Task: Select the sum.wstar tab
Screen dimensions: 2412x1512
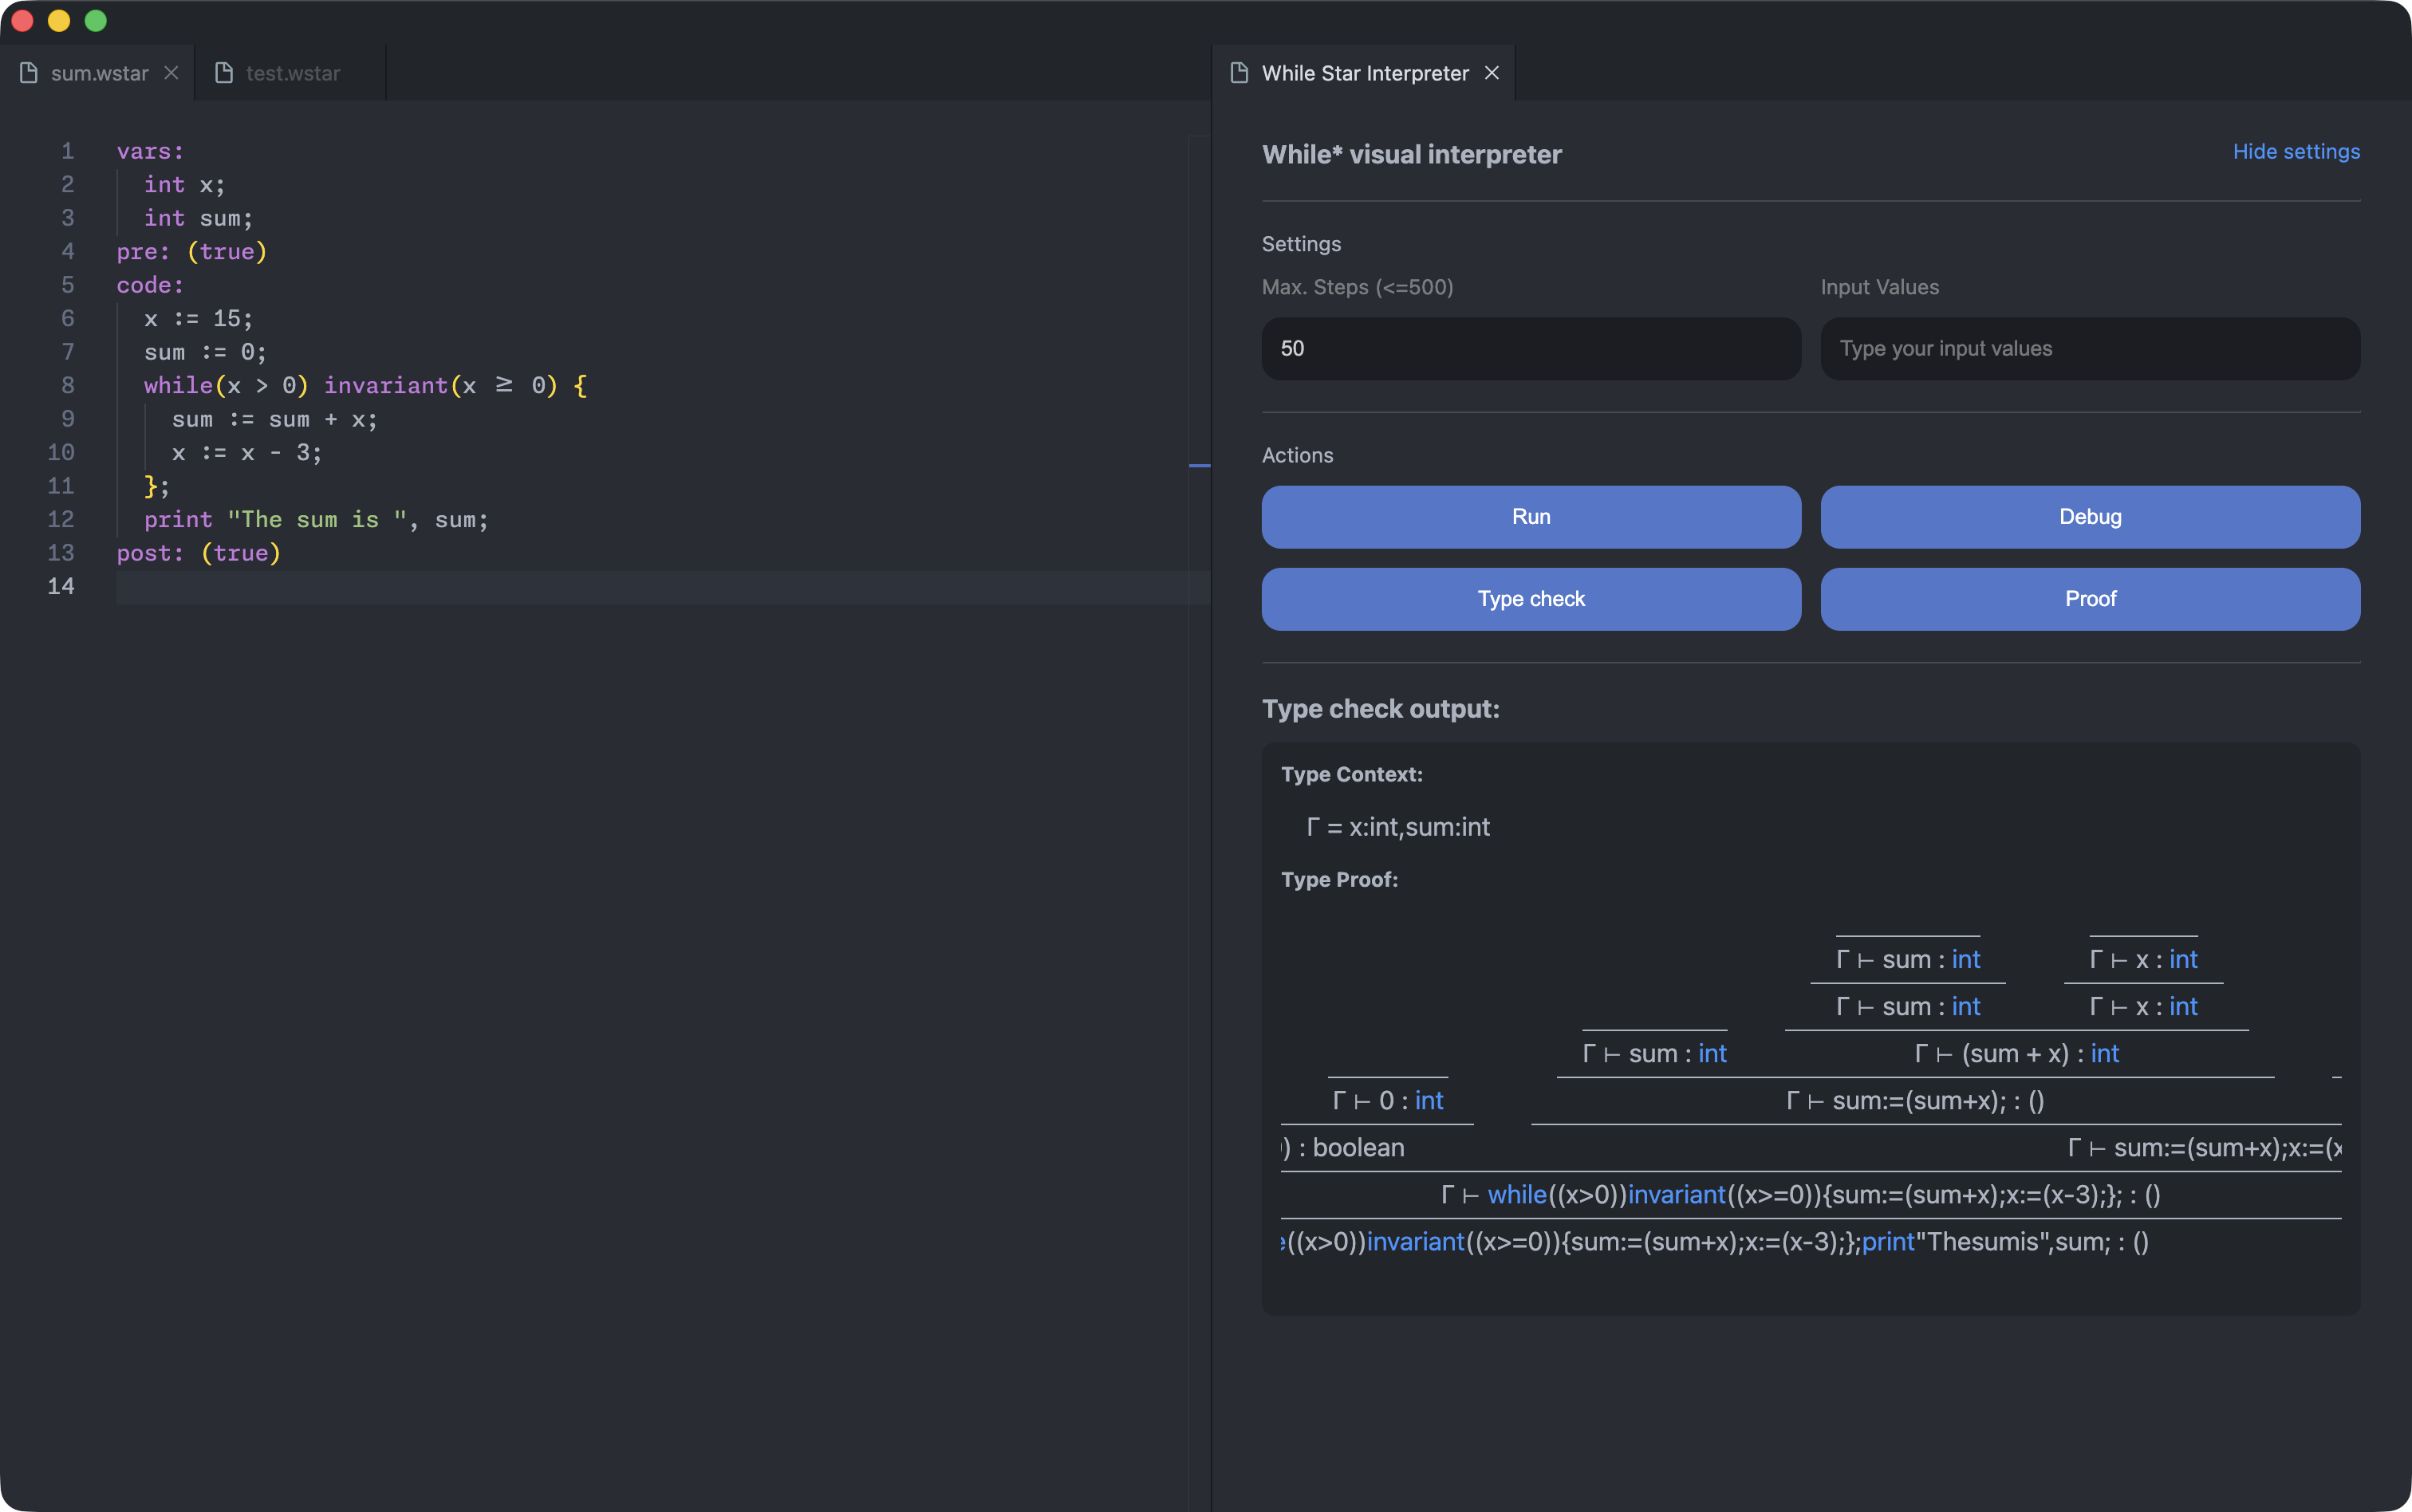Action: click(x=99, y=73)
